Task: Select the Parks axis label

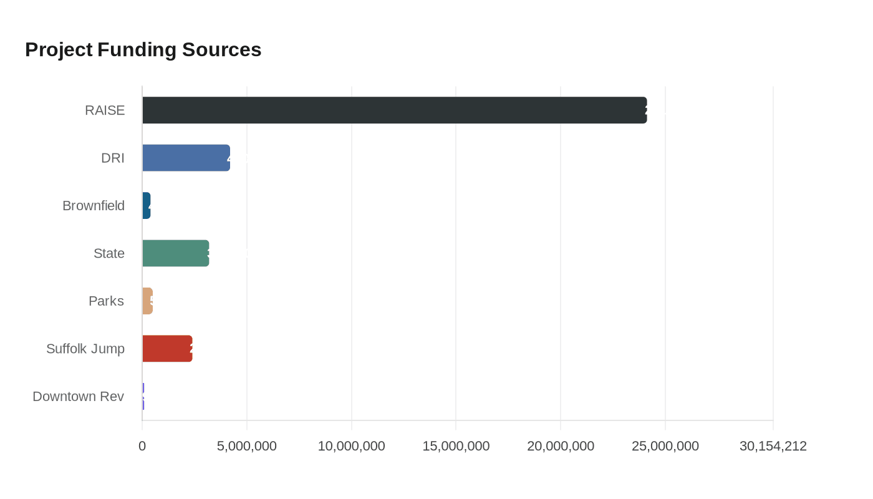Action: 107,301
